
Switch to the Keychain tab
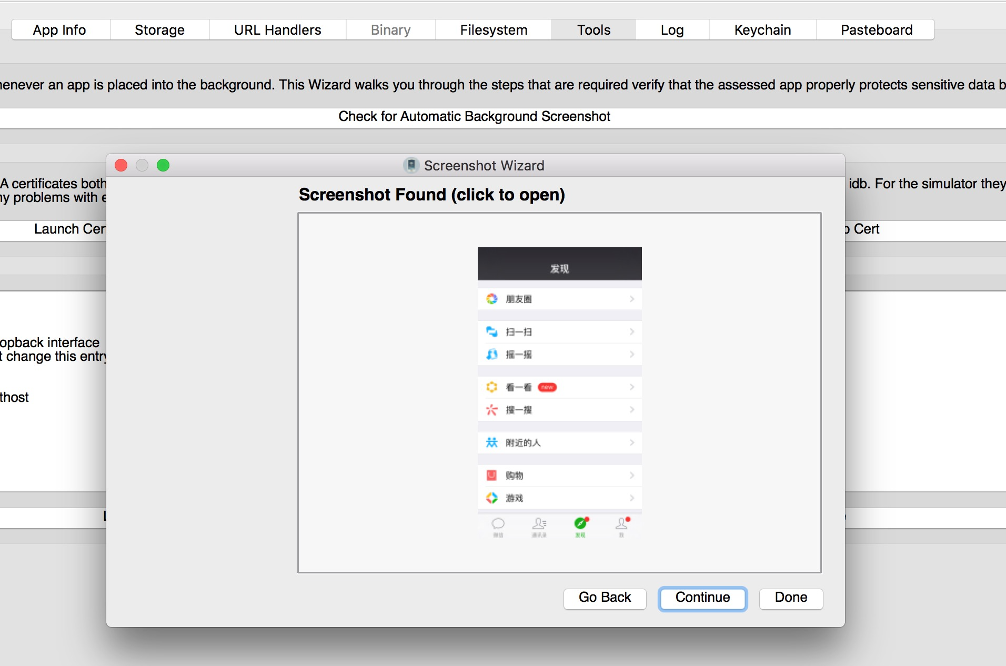[x=762, y=30]
